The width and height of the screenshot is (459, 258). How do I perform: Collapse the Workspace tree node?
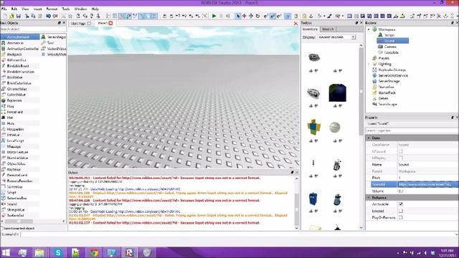(x=369, y=29)
